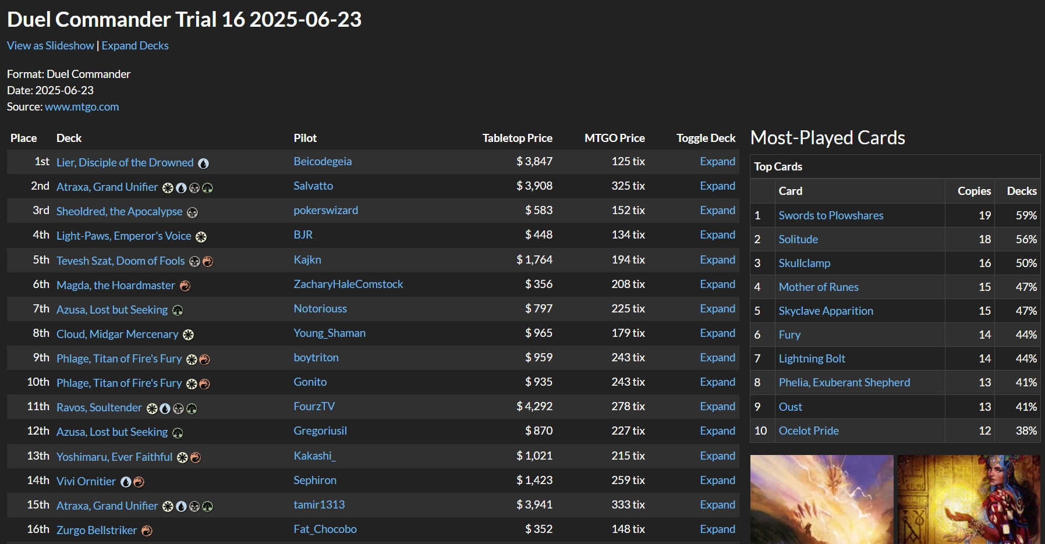The width and height of the screenshot is (1045, 544).
Task: Open Oust card link
Action: pos(791,407)
